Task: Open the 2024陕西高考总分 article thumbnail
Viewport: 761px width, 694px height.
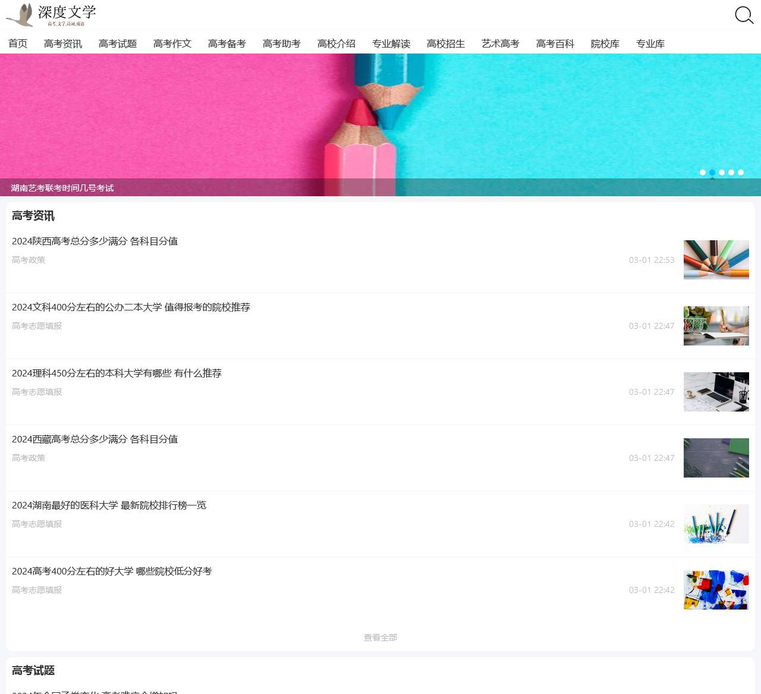Action: (716, 260)
